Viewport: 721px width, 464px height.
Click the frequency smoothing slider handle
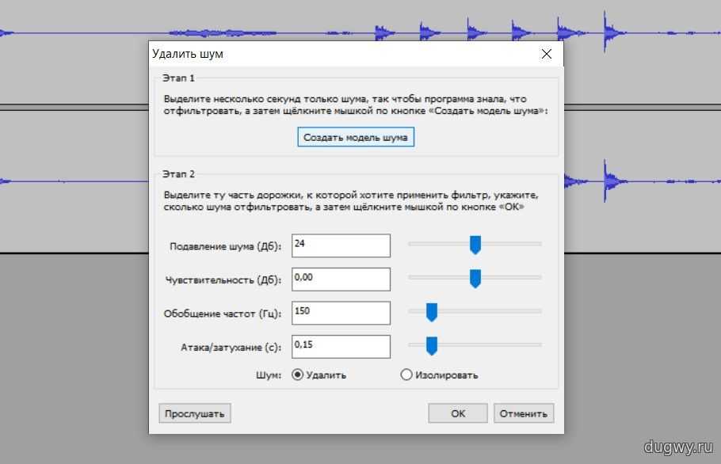[x=431, y=313]
